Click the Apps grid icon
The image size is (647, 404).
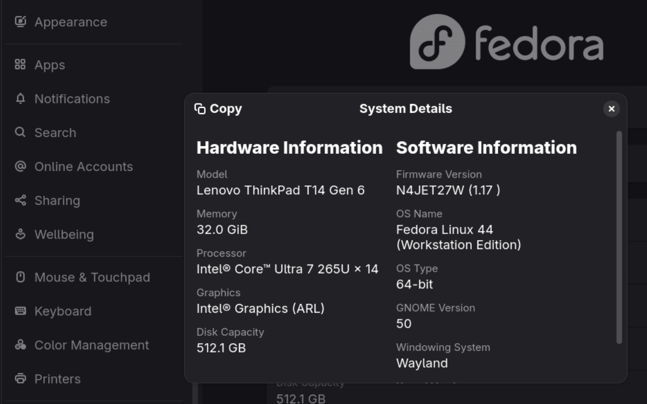(20, 64)
